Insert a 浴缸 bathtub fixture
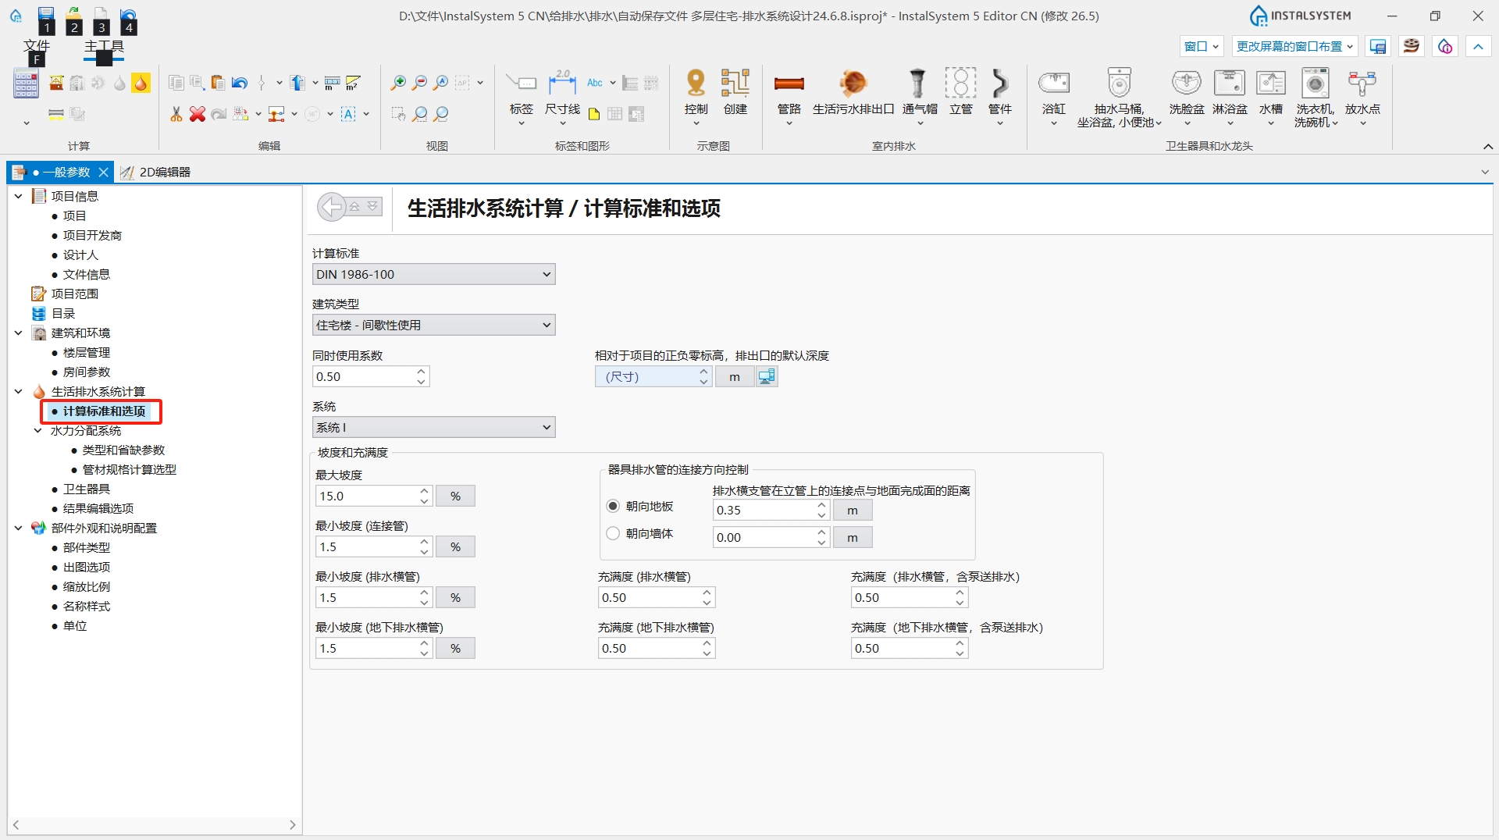 point(1054,96)
